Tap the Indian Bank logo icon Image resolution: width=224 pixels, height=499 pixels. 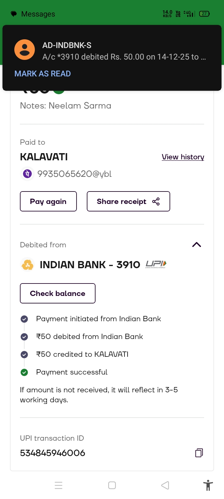(27, 265)
